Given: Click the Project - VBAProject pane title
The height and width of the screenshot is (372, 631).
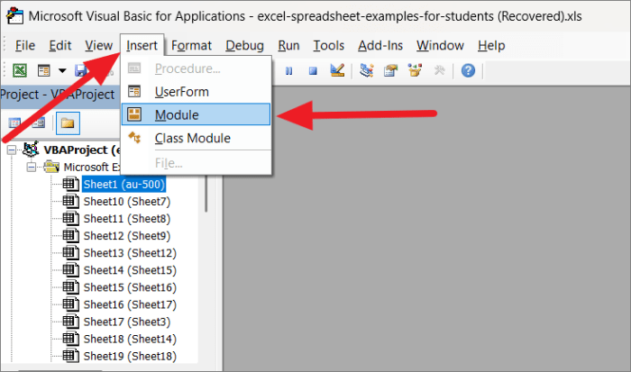Looking at the screenshot, I should click(58, 95).
